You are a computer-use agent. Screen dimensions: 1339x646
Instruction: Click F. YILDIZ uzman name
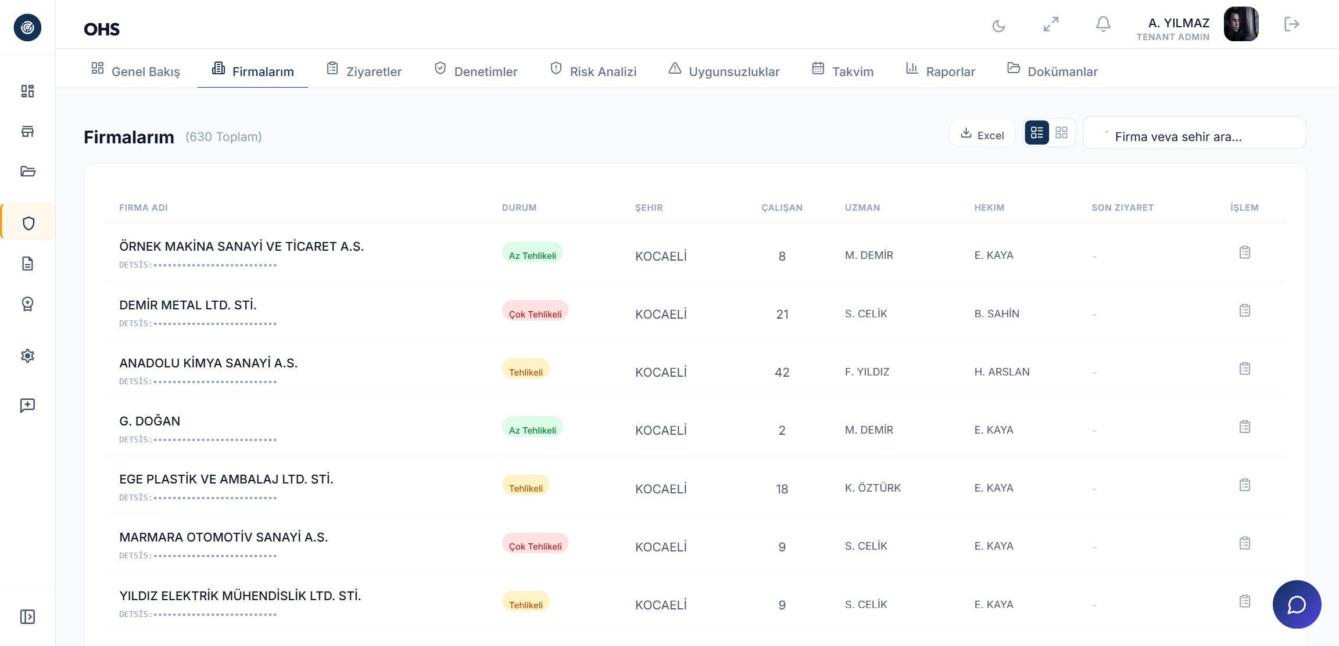[x=867, y=371]
